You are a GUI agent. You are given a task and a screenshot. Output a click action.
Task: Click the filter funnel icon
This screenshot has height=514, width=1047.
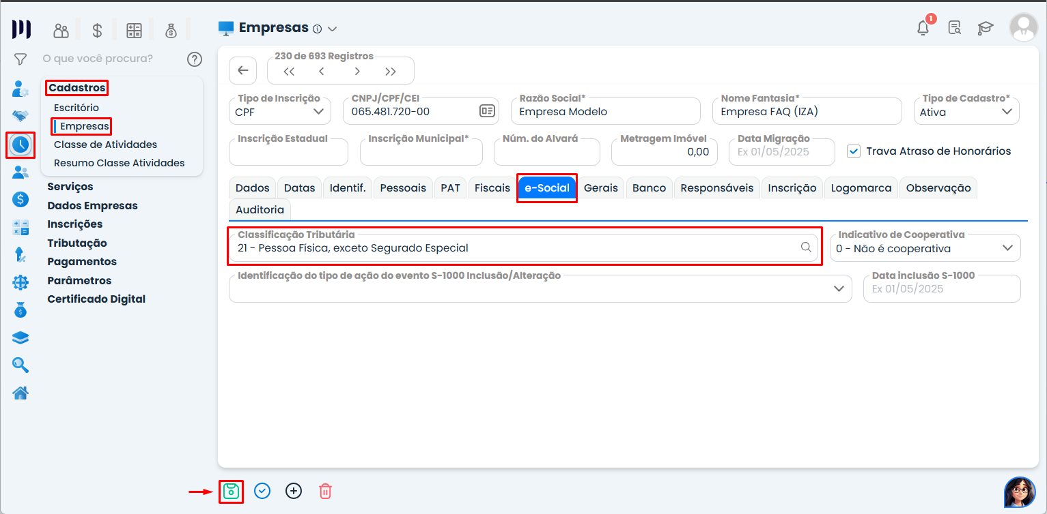coord(20,59)
